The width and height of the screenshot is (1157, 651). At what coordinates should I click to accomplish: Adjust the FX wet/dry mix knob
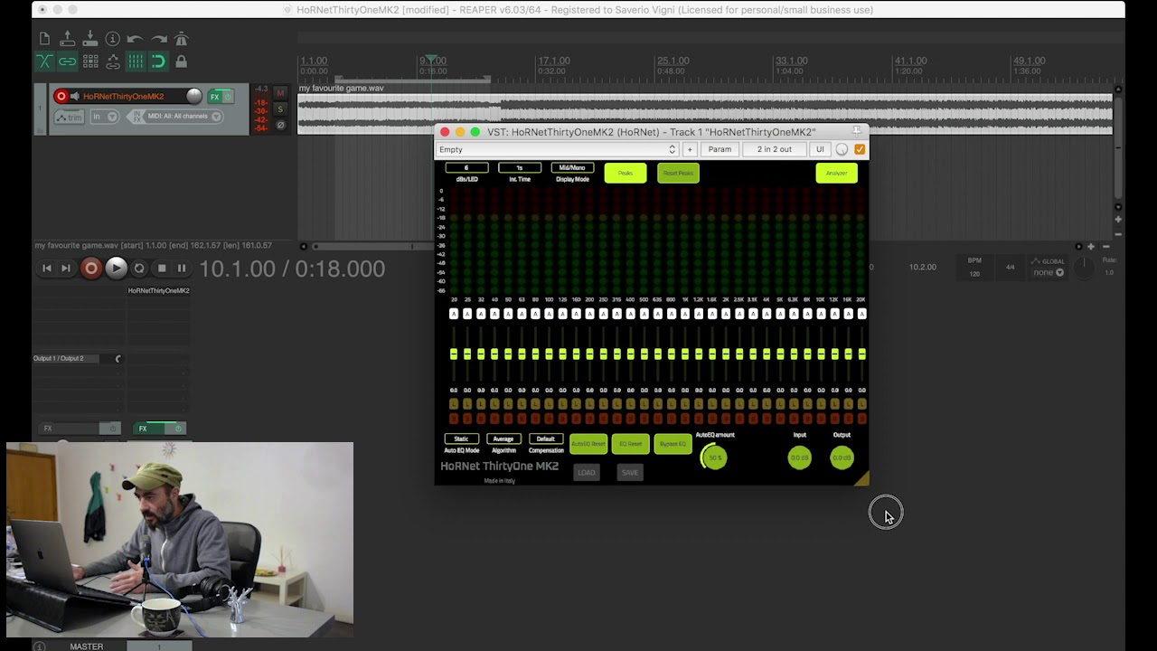point(842,149)
